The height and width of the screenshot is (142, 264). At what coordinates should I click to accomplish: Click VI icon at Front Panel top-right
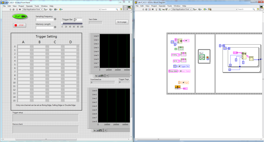(x=130, y=8)
